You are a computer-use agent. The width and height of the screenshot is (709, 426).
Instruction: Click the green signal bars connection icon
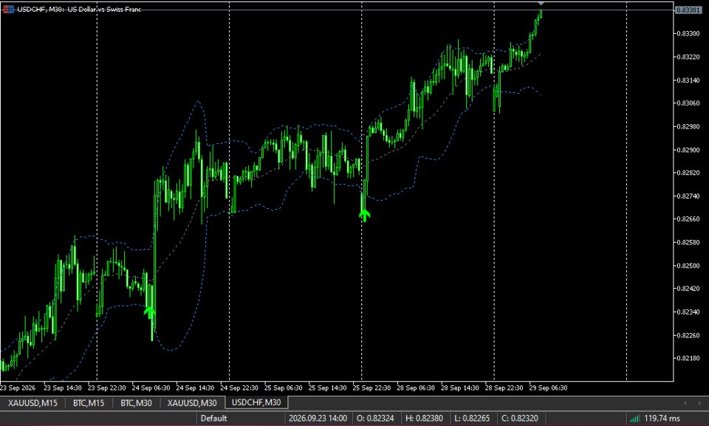(635, 419)
